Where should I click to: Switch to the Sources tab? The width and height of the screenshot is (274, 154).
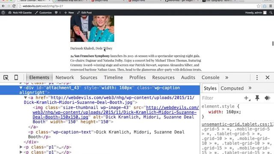(89, 77)
